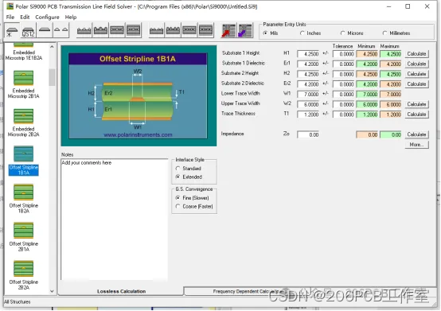
Task: Click the Er2 maximum value field
Action: point(391,84)
